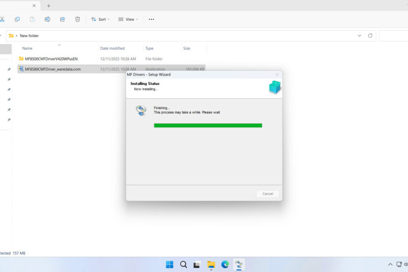Click the New folder breadcrumb in address bar
408x272 pixels.
click(29, 36)
